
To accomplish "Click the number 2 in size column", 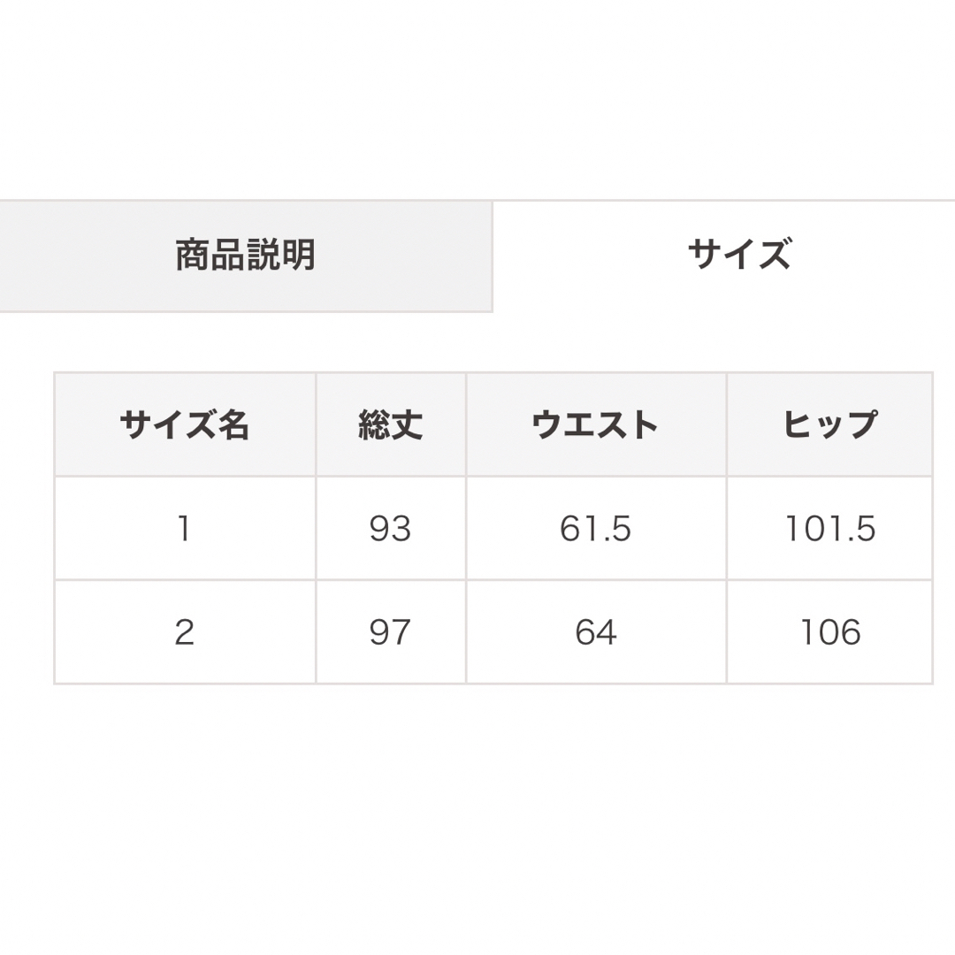I will [x=185, y=632].
